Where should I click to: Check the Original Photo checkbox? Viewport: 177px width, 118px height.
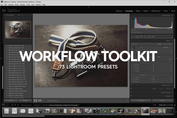pos(132,33)
